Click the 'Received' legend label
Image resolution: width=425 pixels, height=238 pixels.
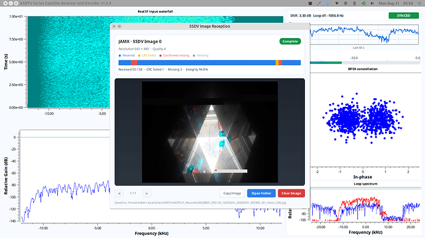(x=129, y=55)
